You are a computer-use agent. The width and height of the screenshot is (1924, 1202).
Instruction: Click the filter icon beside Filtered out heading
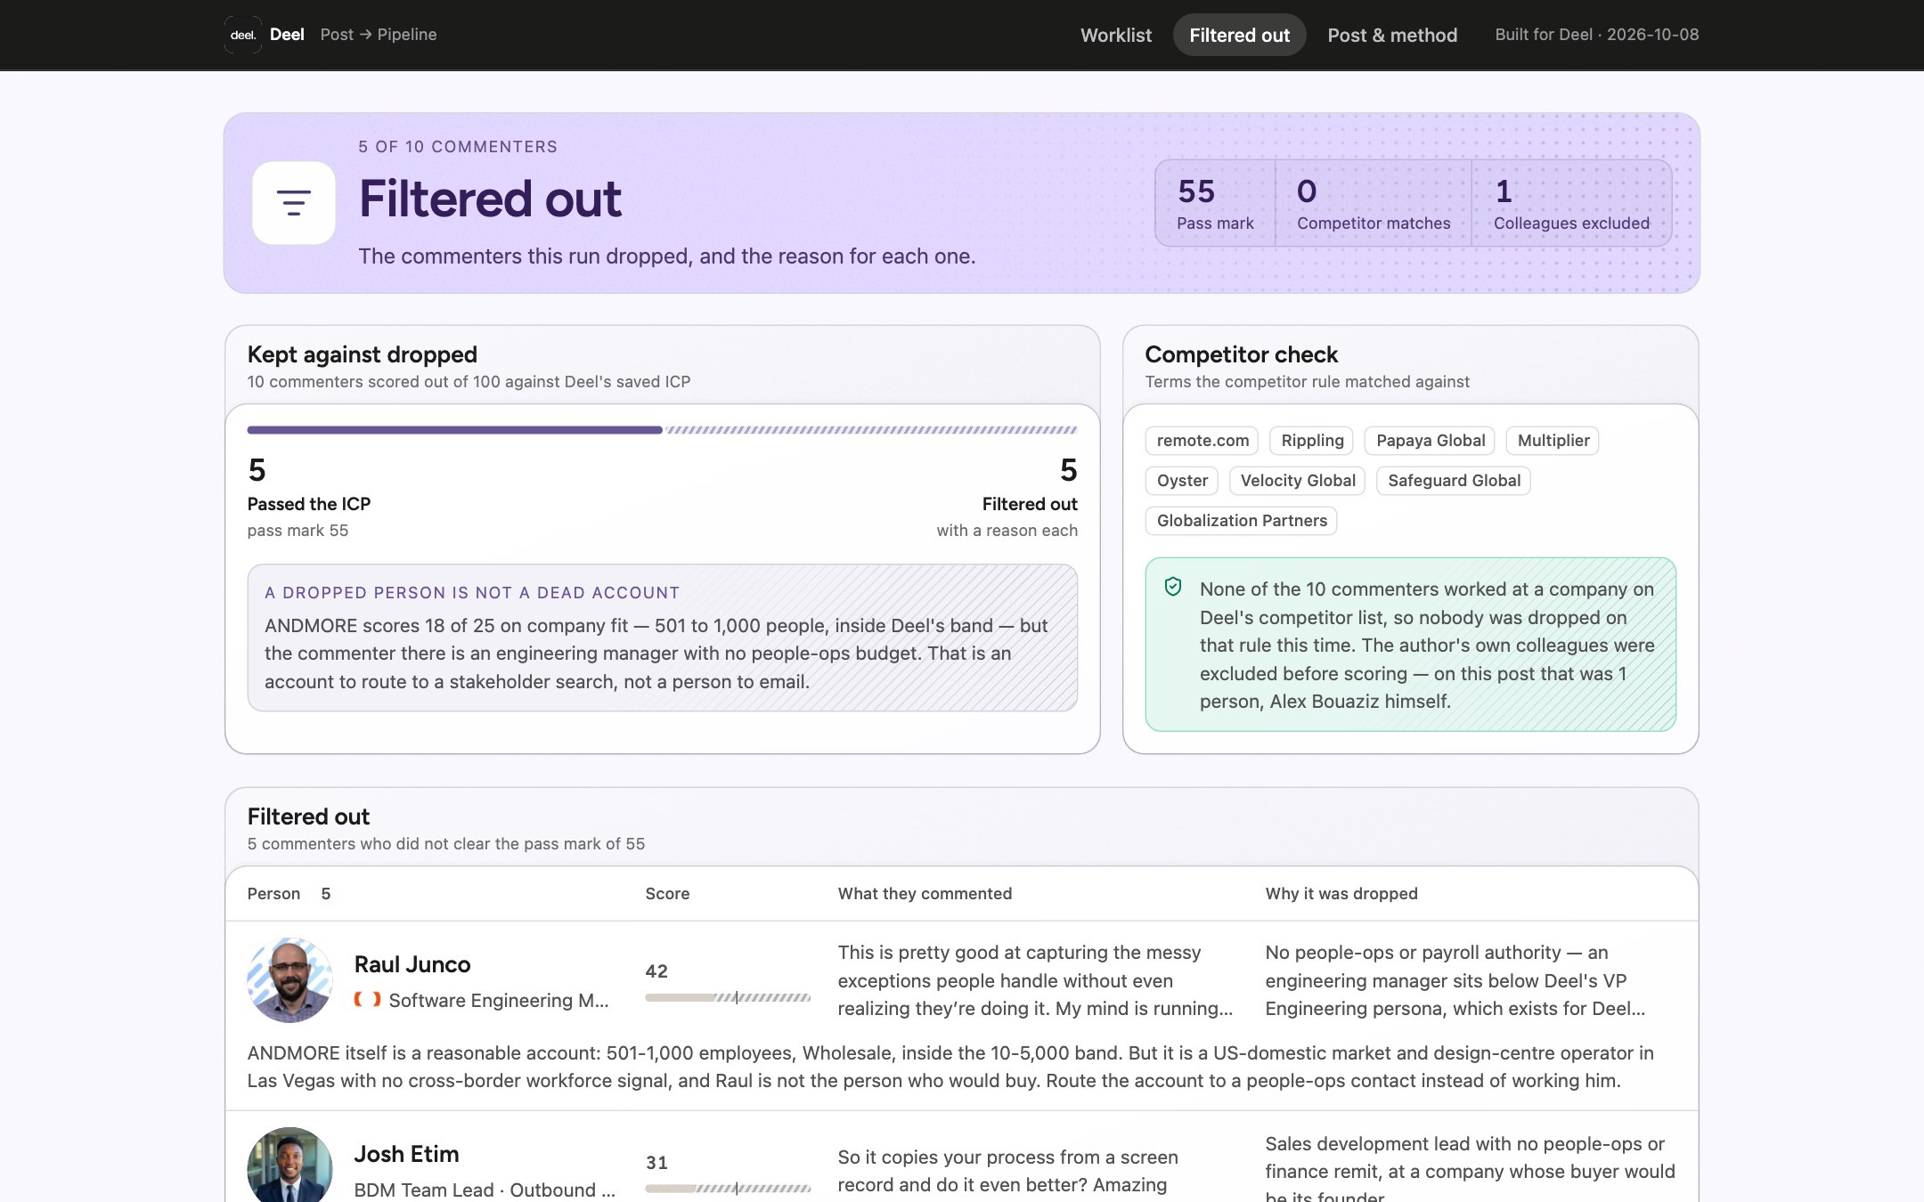pyautogui.click(x=293, y=203)
